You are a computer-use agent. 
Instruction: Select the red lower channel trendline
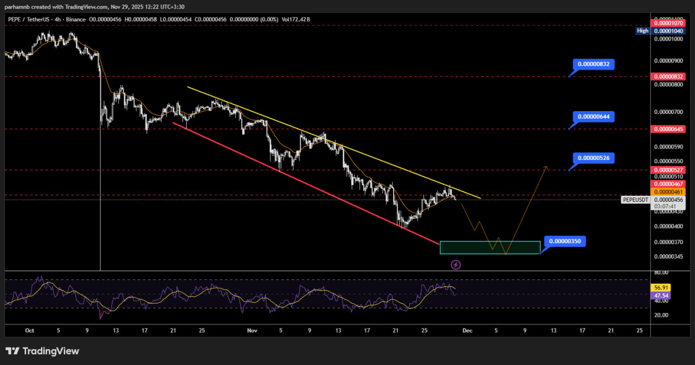(x=304, y=183)
